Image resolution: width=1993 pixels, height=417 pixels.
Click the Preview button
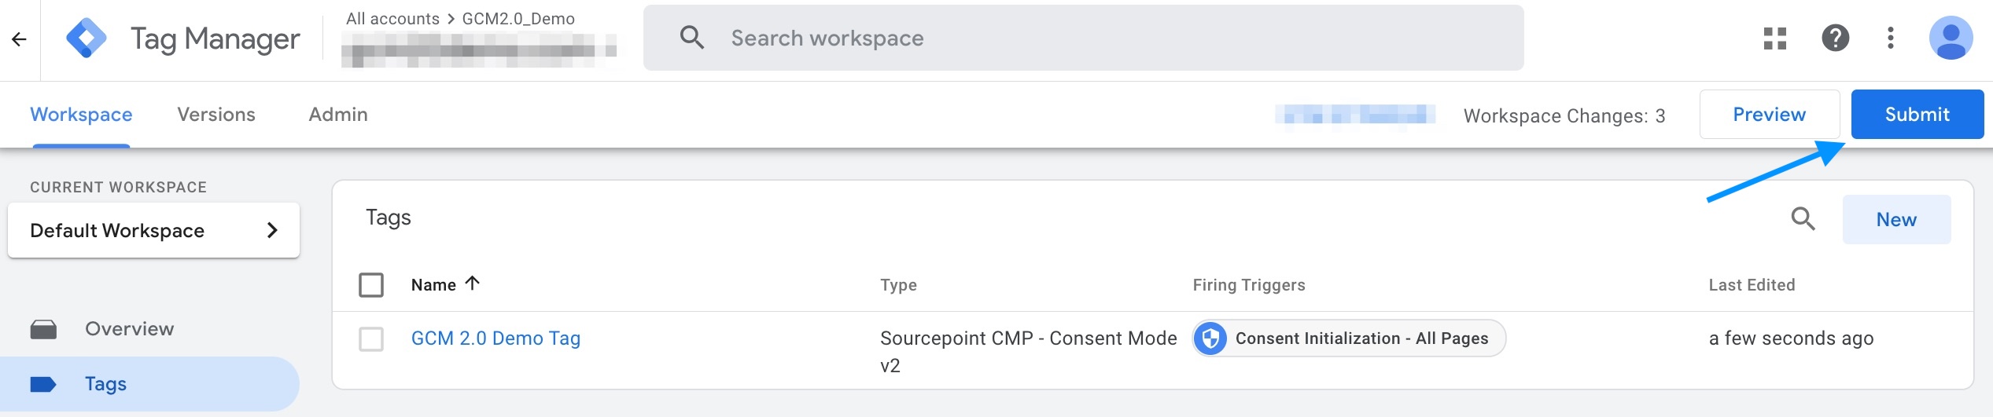[1769, 115]
